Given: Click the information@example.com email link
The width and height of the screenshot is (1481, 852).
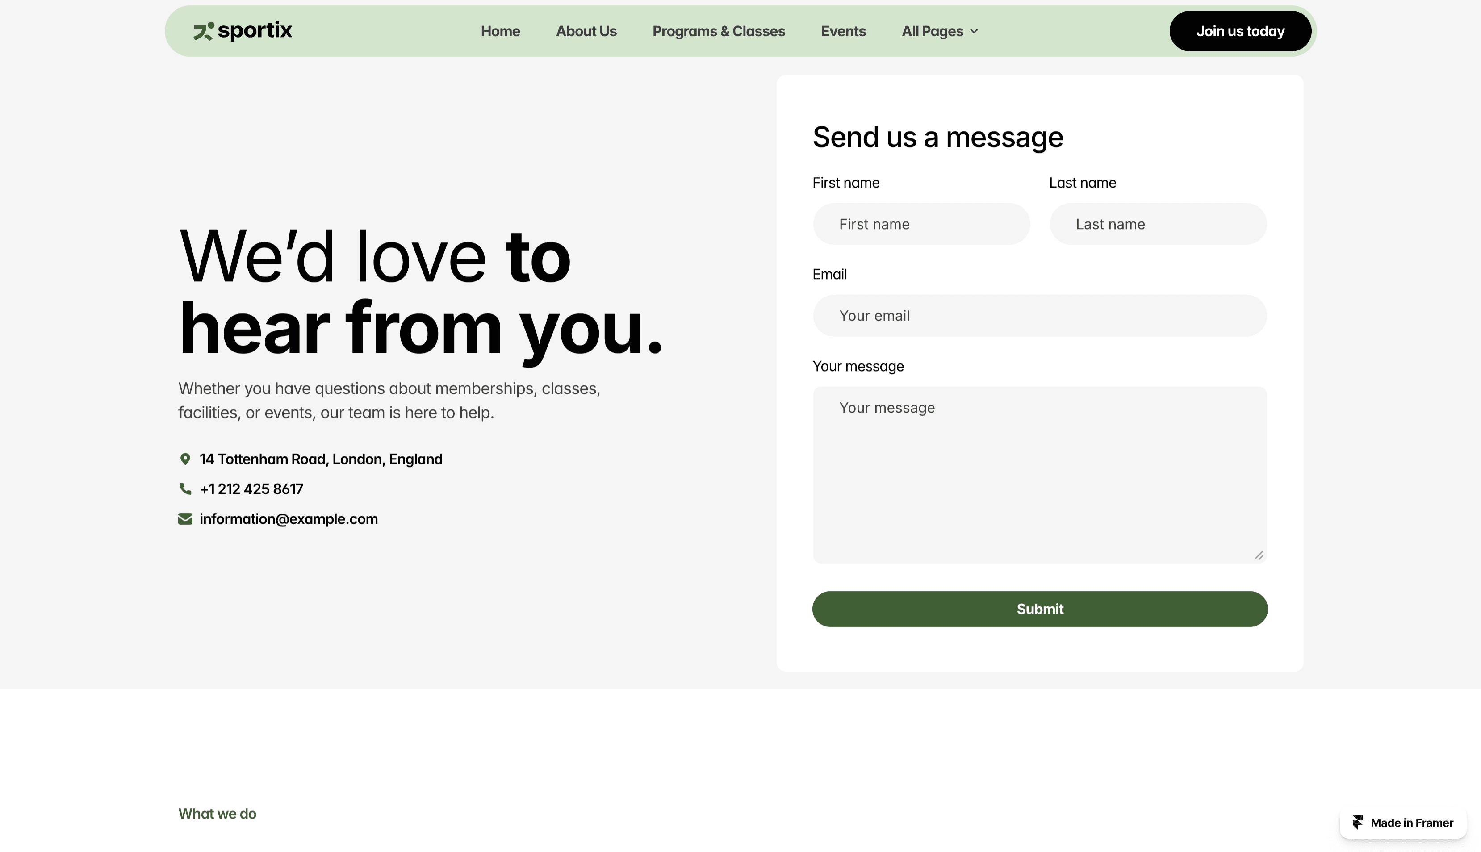Looking at the screenshot, I should (x=289, y=519).
